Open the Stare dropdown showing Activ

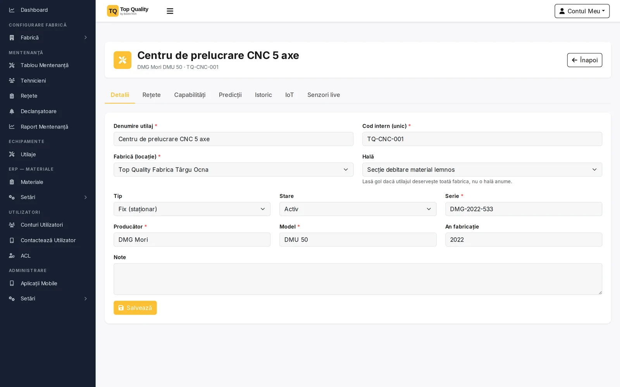point(358,209)
